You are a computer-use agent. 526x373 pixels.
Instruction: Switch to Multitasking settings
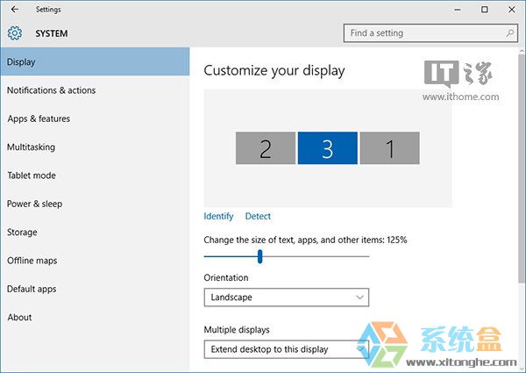pos(31,147)
